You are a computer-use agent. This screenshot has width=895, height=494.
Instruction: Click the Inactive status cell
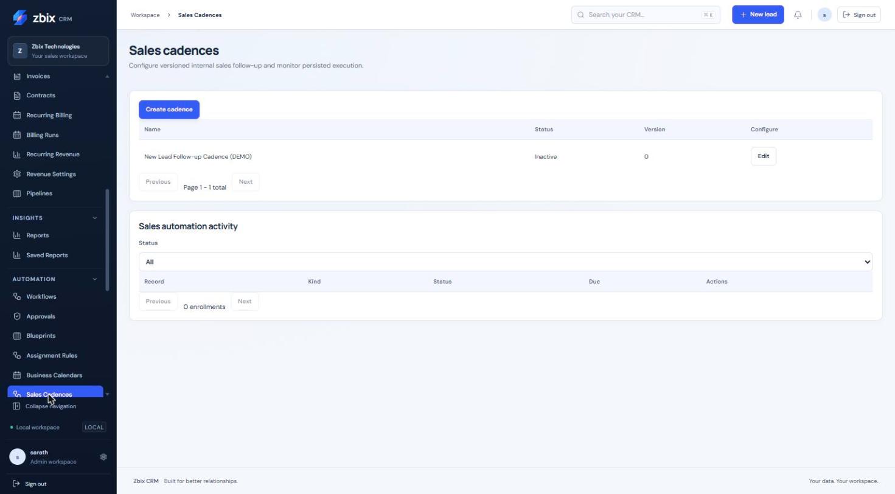(x=546, y=156)
